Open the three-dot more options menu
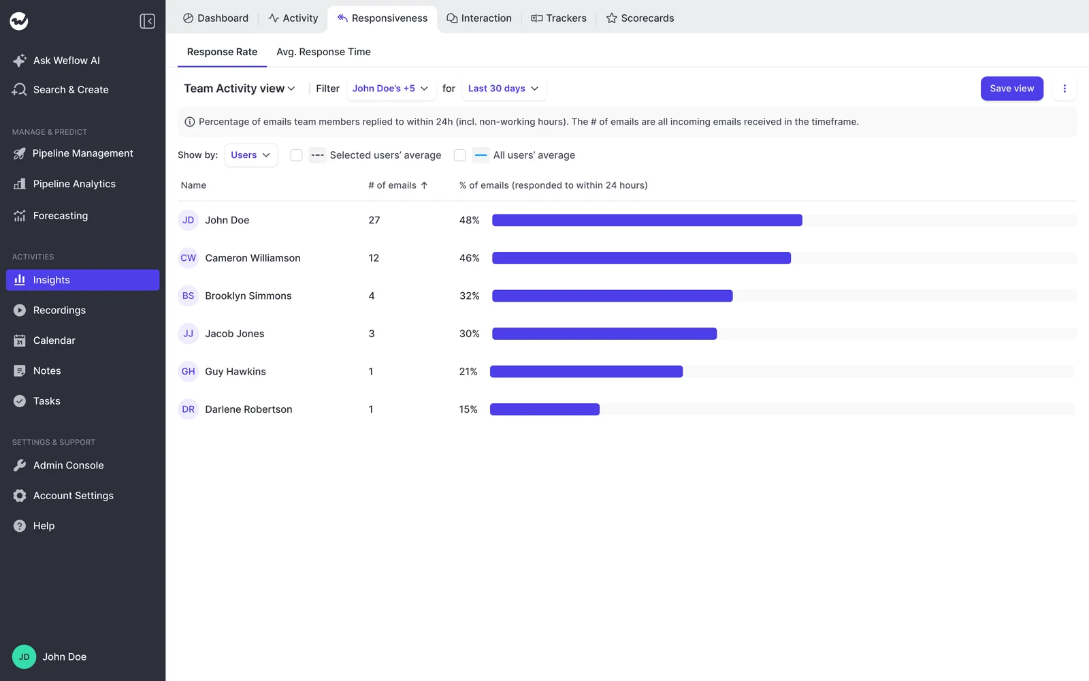 pyautogui.click(x=1064, y=89)
